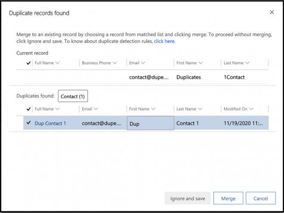Toggle select-all checkmark in Duplicates found header
Image resolution: width=284 pixels, height=213 pixels.
28,109
